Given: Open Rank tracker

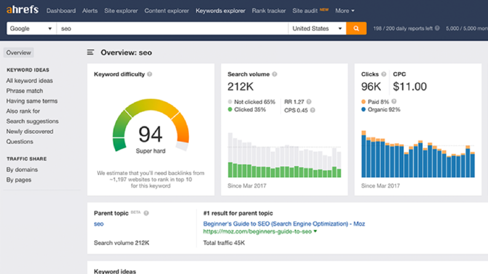Looking at the screenshot, I should point(268,10).
